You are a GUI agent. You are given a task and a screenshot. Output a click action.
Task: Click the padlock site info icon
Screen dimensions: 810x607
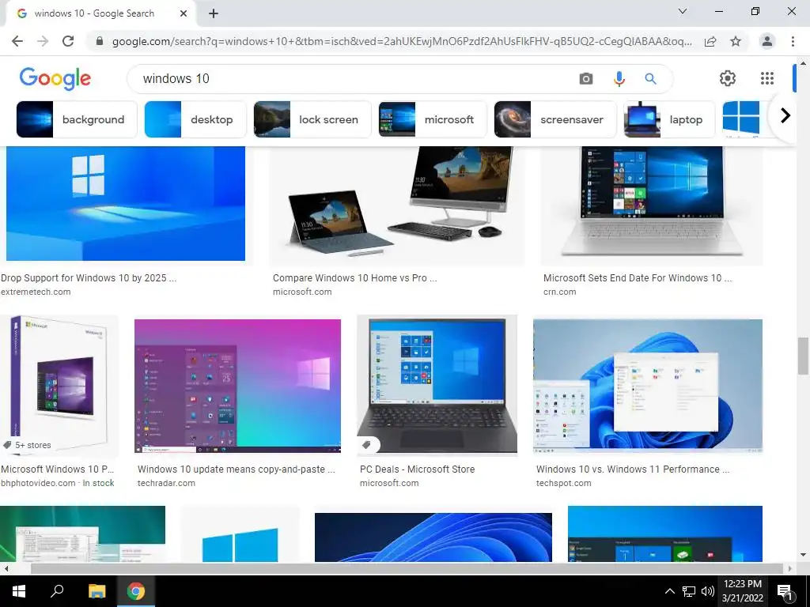100,41
